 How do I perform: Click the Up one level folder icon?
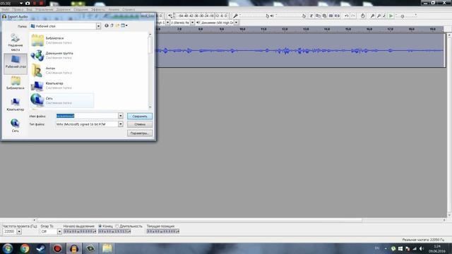[112, 25]
